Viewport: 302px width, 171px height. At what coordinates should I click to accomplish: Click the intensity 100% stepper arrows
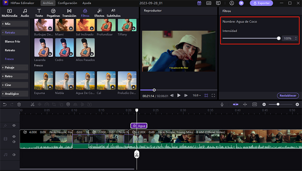(x=296, y=38)
